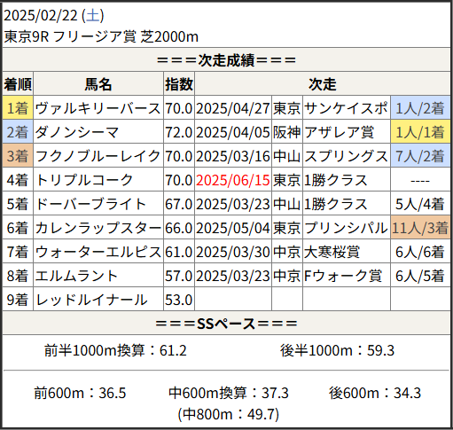Click next race name 大寒桜賞

(x=332, y=252)
